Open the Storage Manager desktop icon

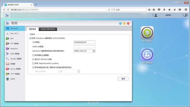pyautogui.click(x=147, y=56)
